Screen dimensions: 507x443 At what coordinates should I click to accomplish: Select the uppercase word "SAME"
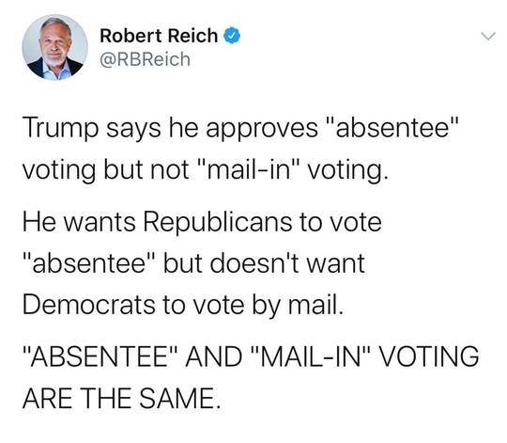point(177,398)
